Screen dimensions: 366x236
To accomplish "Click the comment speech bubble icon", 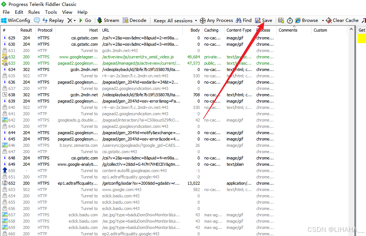I will coord(37,20).
